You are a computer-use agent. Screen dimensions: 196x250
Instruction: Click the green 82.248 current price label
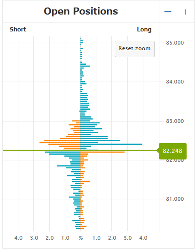pyautogui.click(x=172, y=151)
